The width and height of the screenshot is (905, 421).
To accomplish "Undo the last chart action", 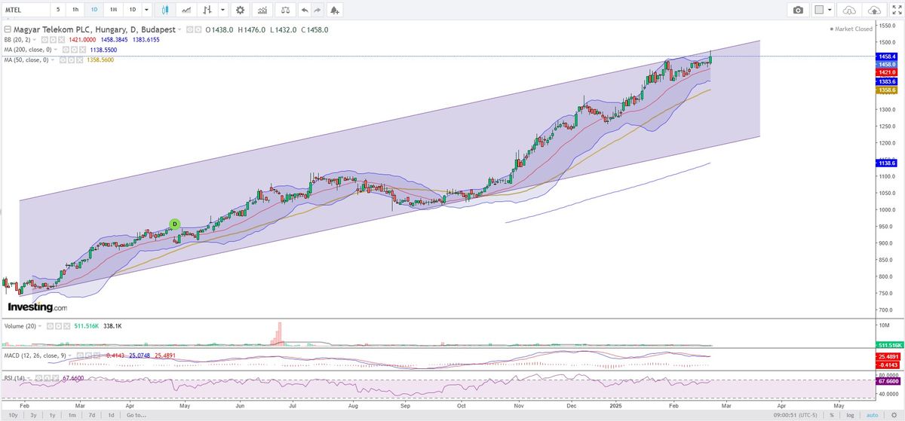I will (x=305, y=10).
